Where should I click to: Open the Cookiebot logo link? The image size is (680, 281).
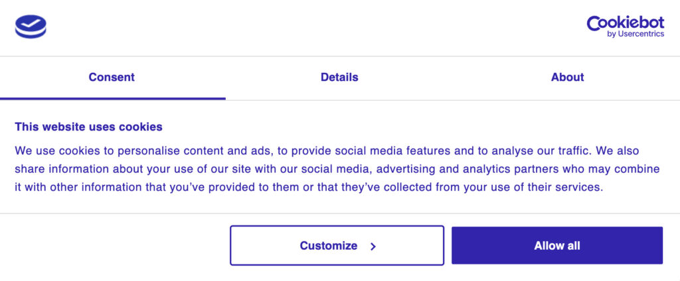tap(625, 27)
